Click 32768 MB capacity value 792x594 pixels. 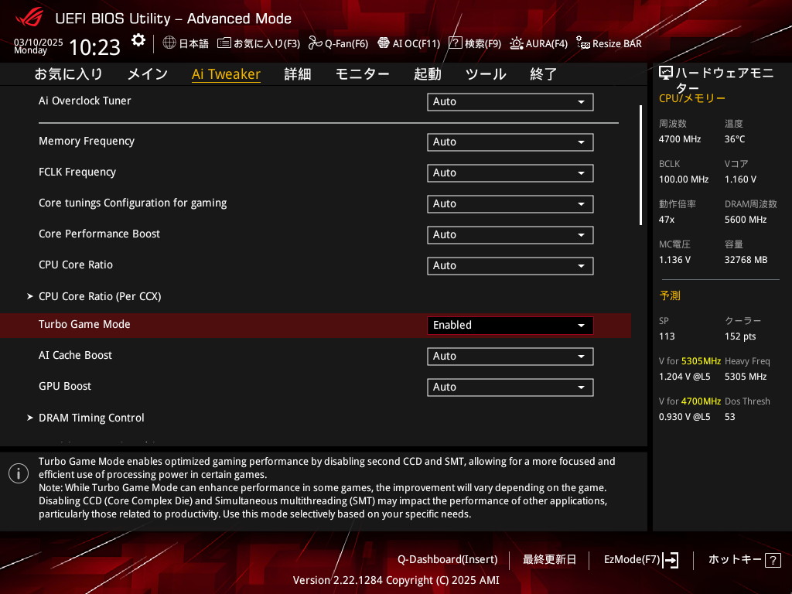(x=746, y=260)
